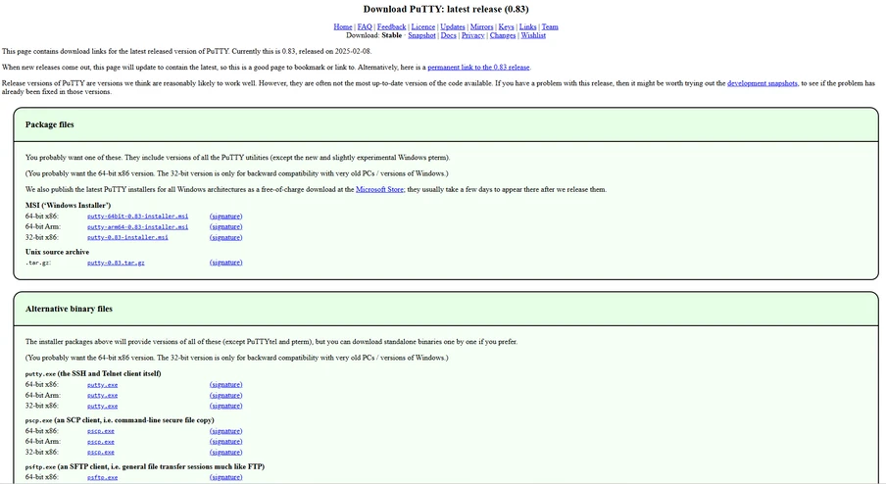Go to the Home link in the header
This screenshot has height=484, width=886.
(x=343, y=26)
